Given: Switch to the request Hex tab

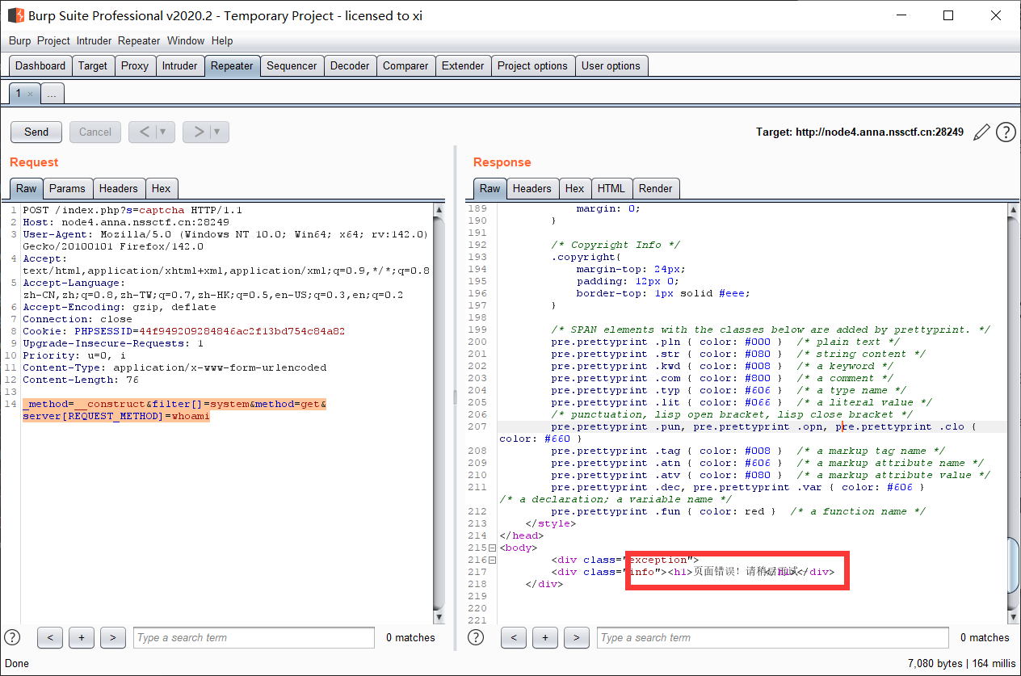Looking at the screenshot, I should coord(162,188).
